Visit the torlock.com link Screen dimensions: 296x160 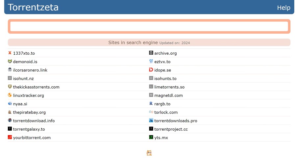(x=166, y=112)
